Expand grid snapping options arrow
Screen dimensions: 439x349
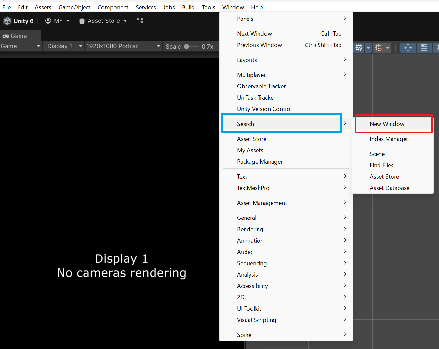coord(388,48)
